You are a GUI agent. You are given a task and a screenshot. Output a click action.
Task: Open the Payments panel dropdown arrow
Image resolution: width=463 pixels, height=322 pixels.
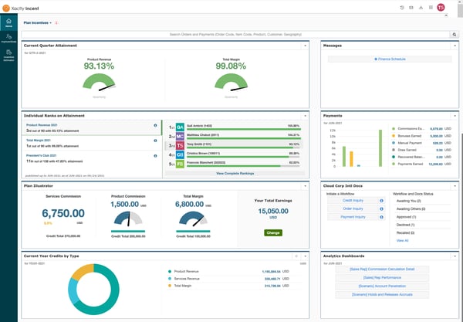455,115
